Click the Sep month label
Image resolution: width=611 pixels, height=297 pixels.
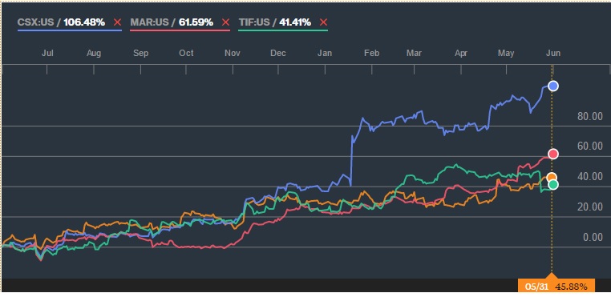[140, 53]
